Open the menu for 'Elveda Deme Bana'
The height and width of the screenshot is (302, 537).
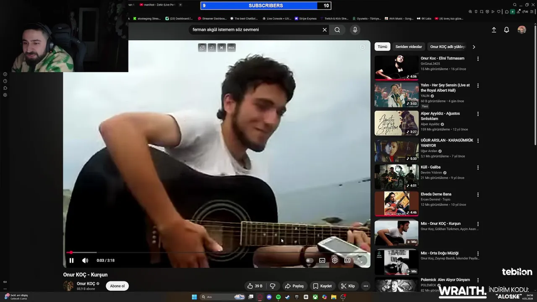coord(477,195)
